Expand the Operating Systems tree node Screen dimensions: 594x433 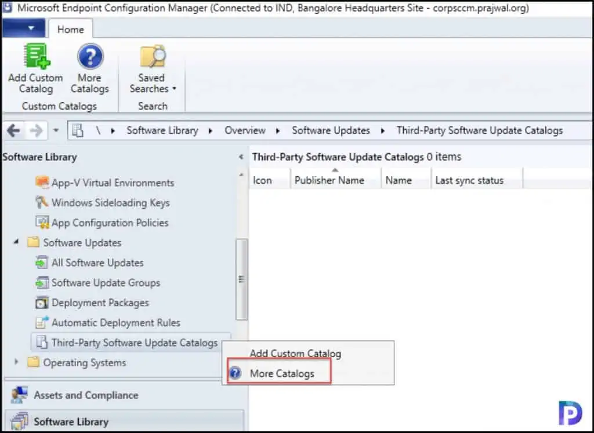16,362
